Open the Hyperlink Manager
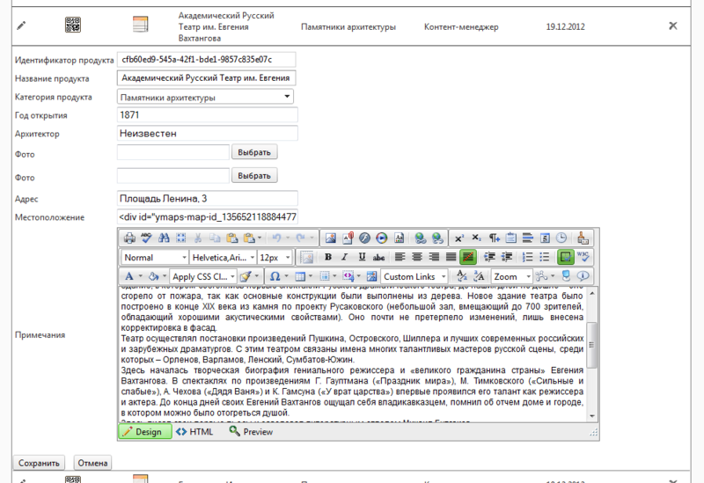 (x=421, y=238)
